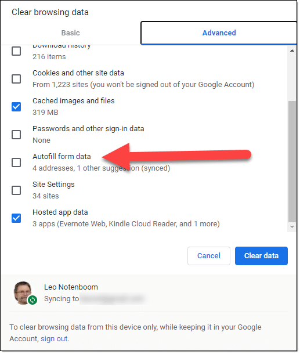Enable the Site Settings checkbox
Viewport: 300px width, 354px height.
coord(16,191)
